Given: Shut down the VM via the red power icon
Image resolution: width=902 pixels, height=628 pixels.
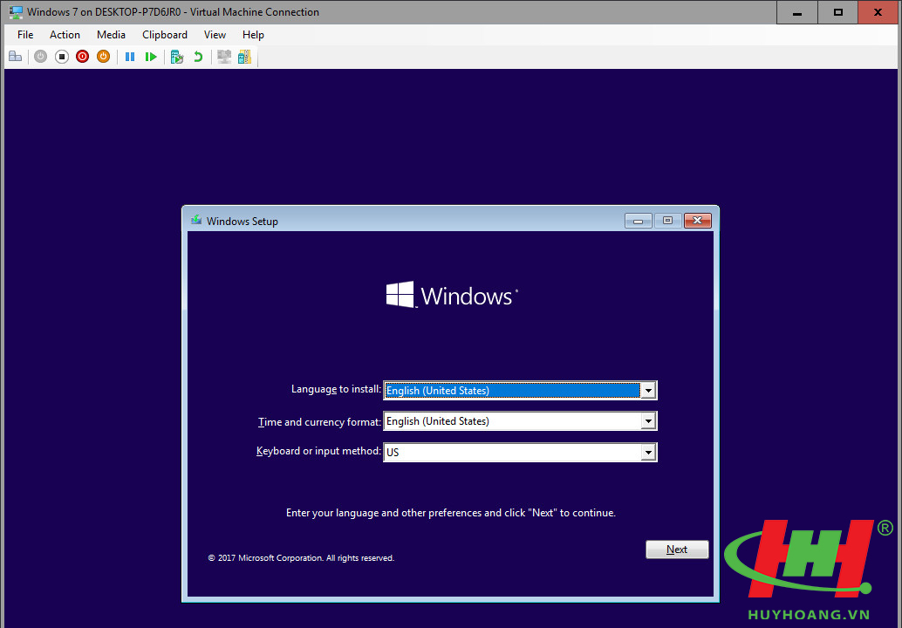Looking at the screenshot, I should coord(82,57).
